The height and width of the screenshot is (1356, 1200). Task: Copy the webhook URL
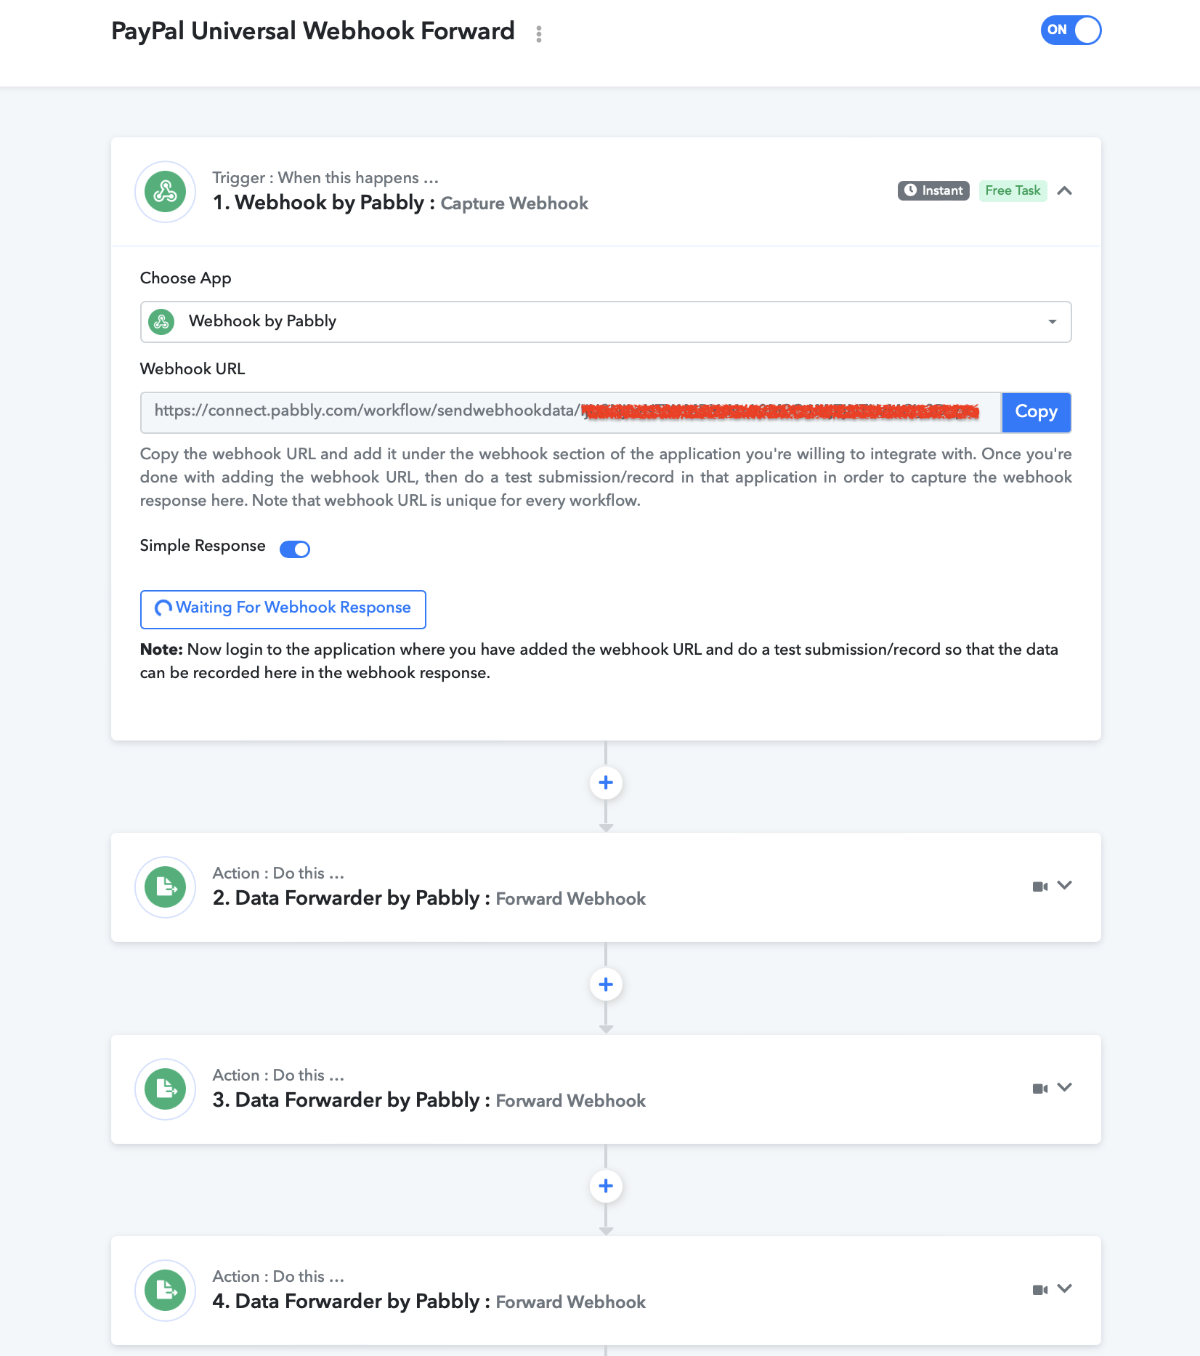1036,412
